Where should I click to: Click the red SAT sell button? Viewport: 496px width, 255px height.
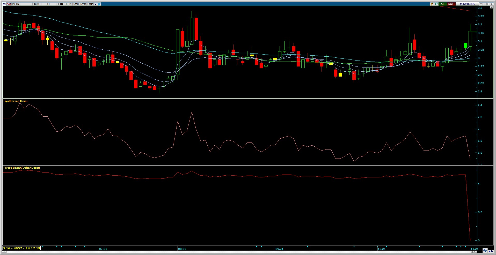point(451,4)
